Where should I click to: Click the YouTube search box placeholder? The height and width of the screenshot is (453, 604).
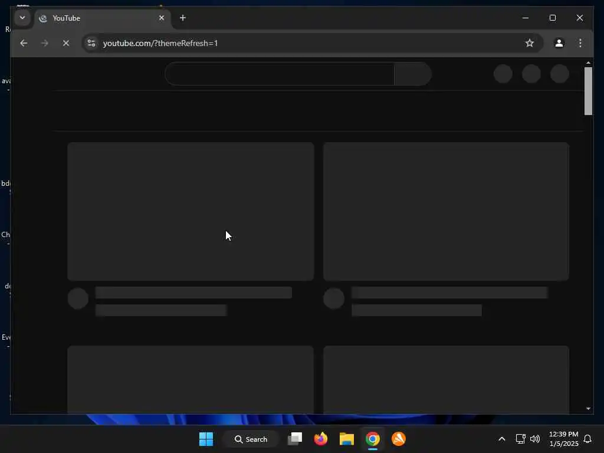click(x=280, y=74)
